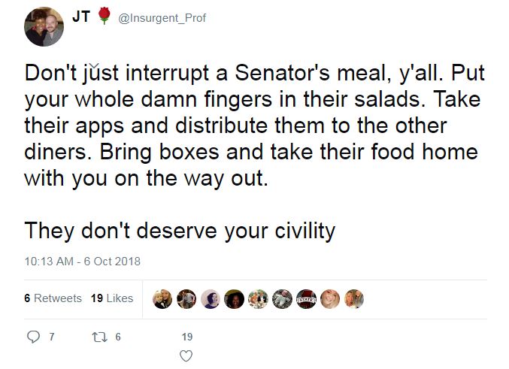Click the like count 19 above heart
The image size is (509, 369).
188,337
